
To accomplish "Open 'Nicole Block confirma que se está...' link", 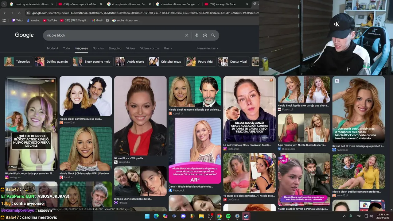I will coord(81,119).
